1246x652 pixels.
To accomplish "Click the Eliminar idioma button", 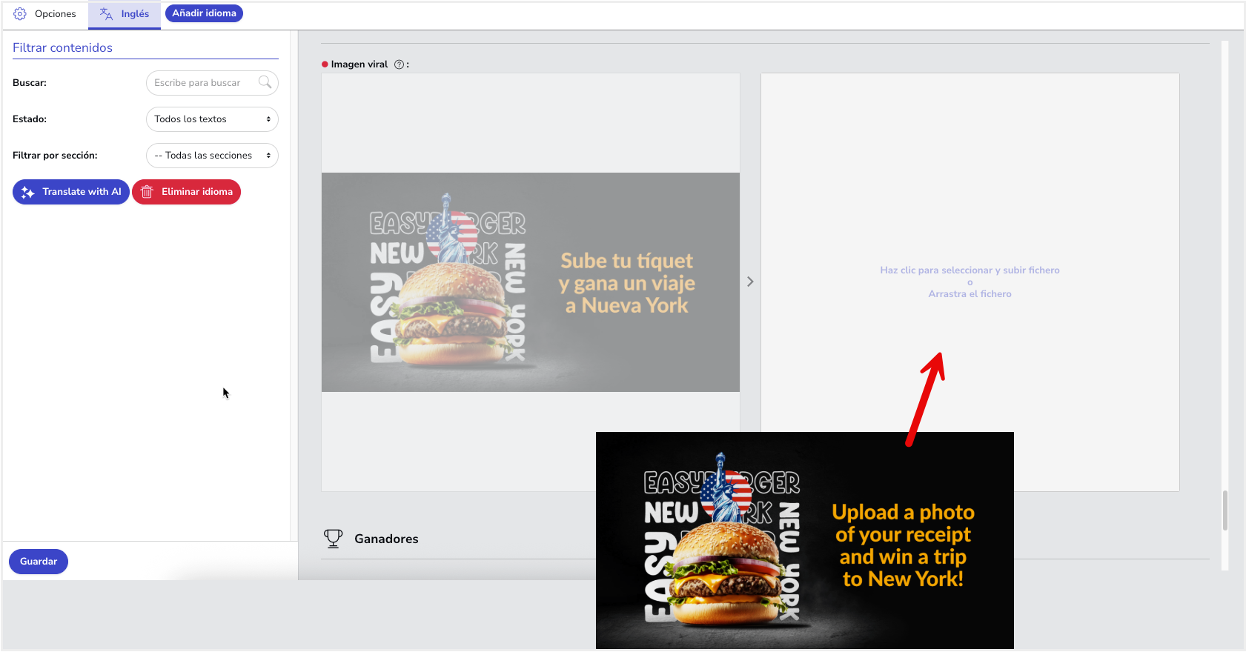I will (186, 192).
